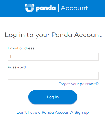Click the "Don't have a Panda Account?" text

(x=45, y=112)
